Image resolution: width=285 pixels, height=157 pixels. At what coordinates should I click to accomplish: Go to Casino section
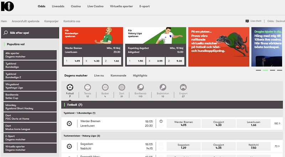76,6
